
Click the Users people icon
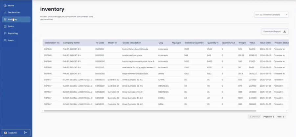(5, 40)
